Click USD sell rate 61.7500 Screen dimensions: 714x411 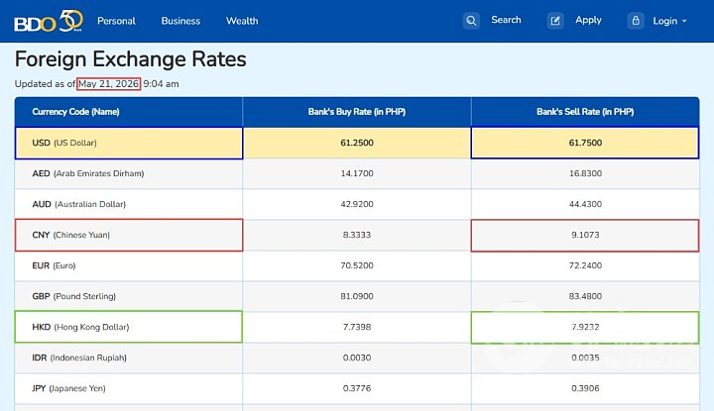[585, 143]
